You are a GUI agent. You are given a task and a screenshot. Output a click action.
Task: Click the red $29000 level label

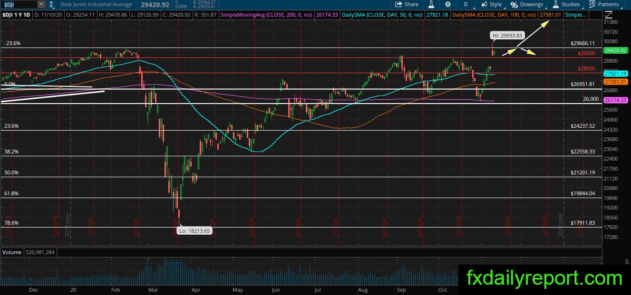tap(586, 53)
